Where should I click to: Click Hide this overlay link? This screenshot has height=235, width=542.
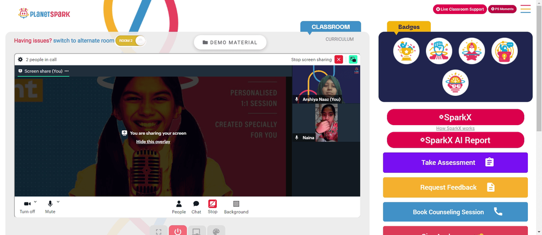(x=153, y=141)
